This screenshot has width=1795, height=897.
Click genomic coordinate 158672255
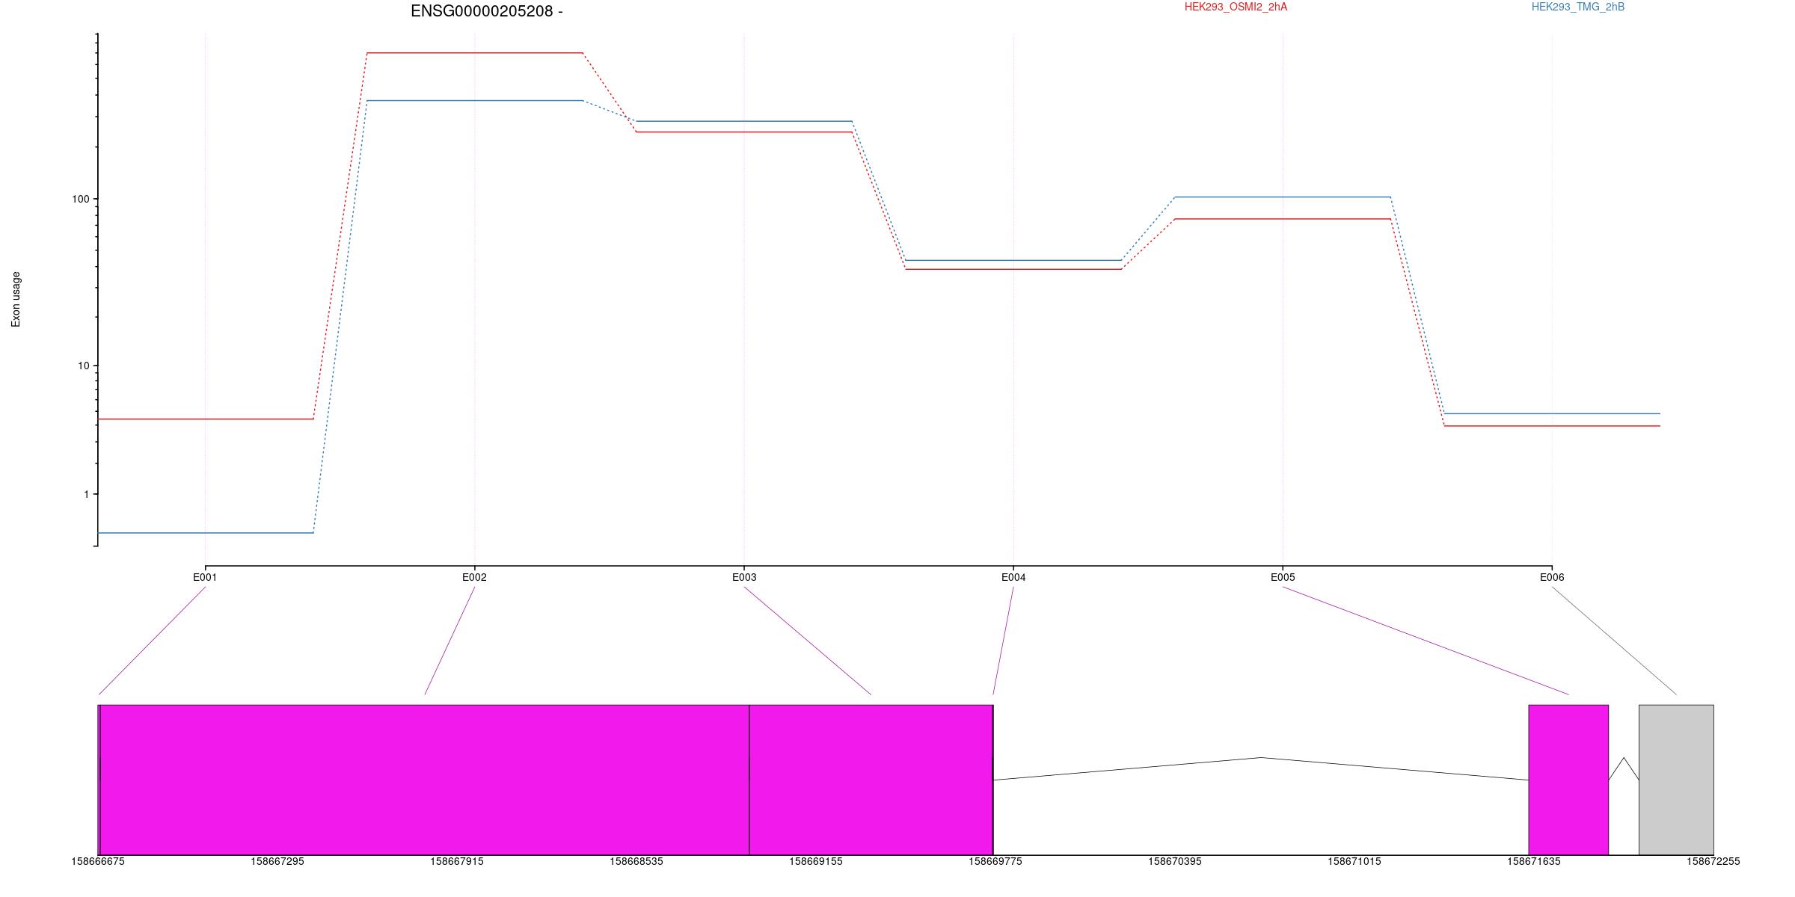[1713, 861]
